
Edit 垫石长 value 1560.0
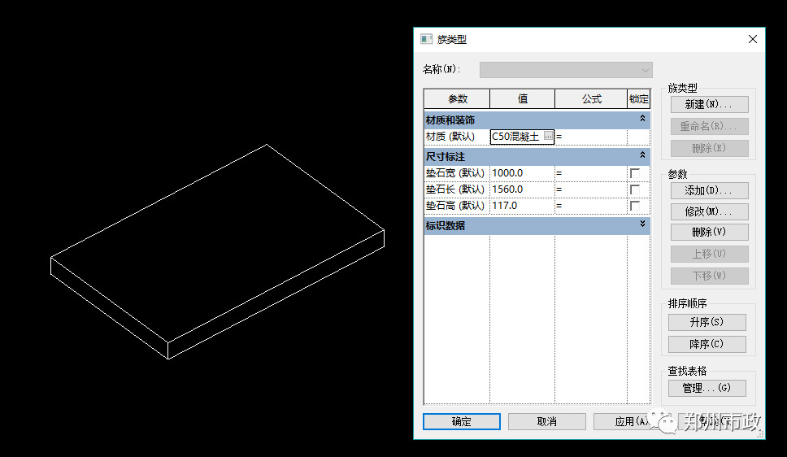522,189
